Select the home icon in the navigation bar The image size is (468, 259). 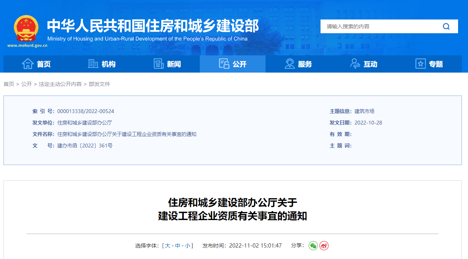[x=28, y=64]
